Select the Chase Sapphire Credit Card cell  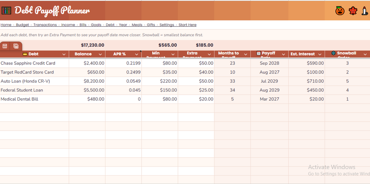[x=34, y=63]
